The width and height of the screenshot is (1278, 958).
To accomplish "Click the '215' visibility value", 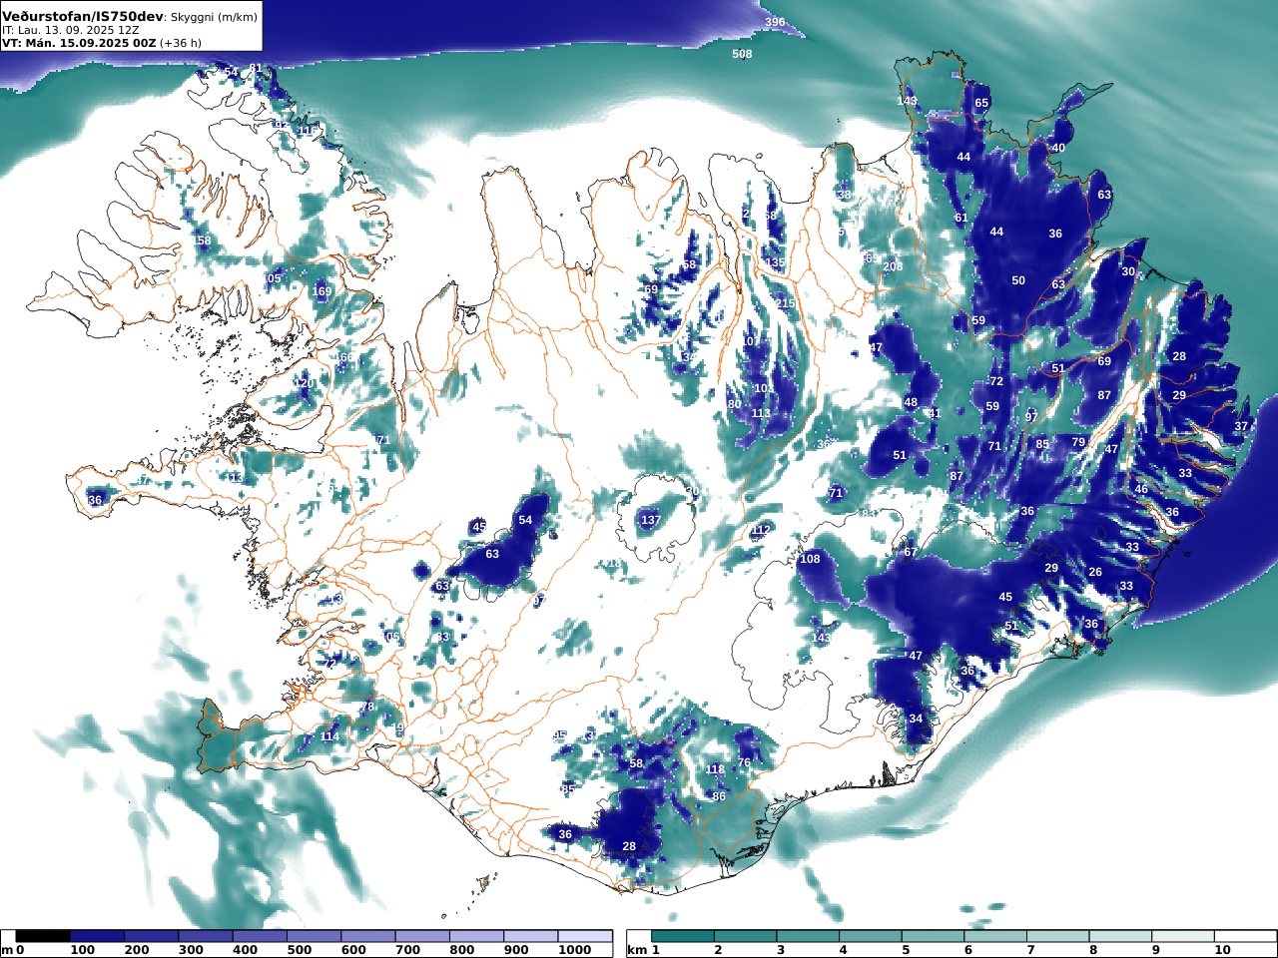I will pos(786,303).
